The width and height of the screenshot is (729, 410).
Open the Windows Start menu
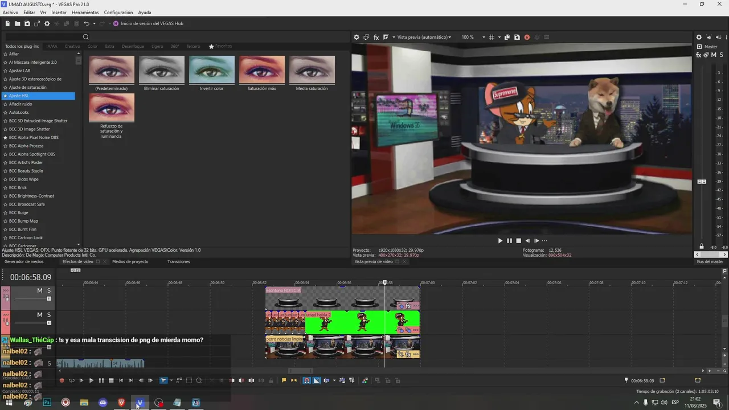click(9, 403)
